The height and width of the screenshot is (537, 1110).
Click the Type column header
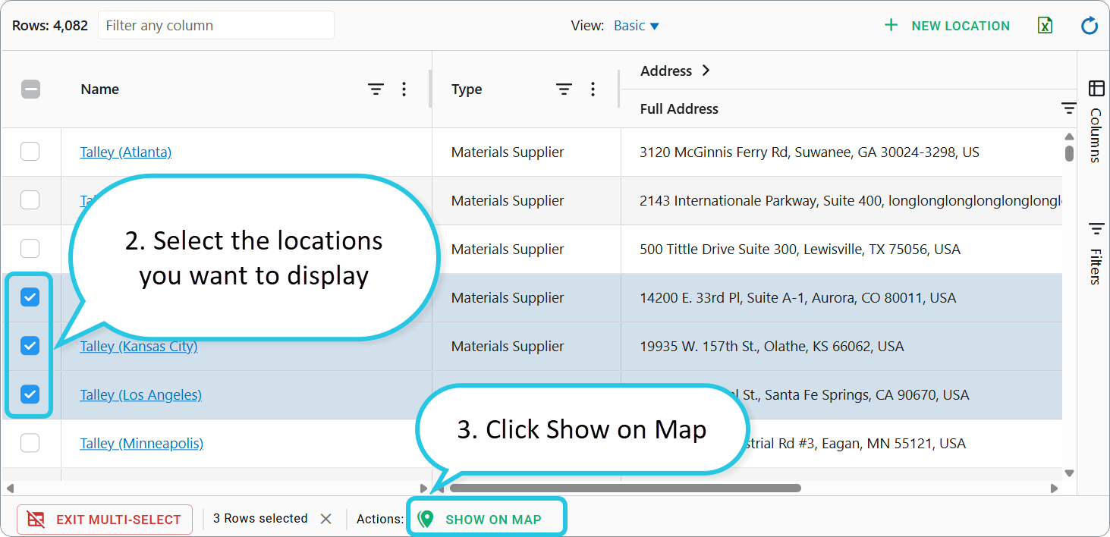click(x=467, y=89)
